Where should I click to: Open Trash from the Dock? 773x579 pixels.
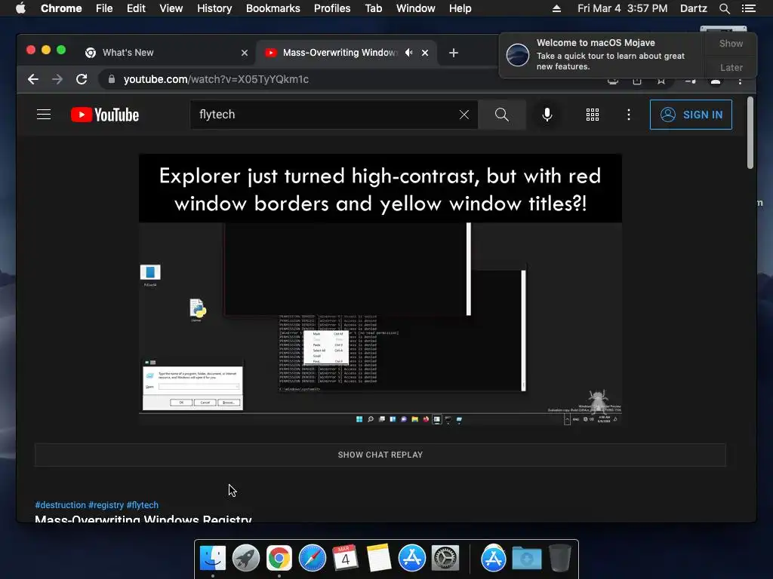pyautogui.click(x=560, y=559)
